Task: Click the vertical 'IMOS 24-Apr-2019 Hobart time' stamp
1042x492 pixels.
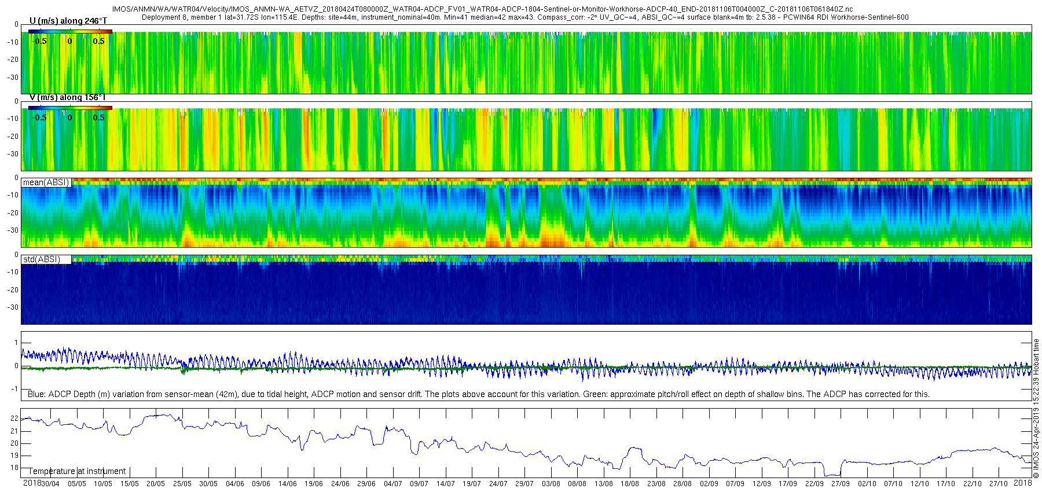Action: (1037, 409)
